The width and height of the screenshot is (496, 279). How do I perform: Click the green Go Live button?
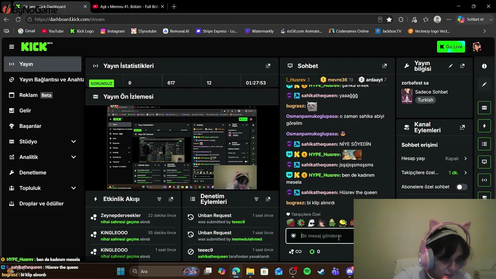tap(451, 47)
